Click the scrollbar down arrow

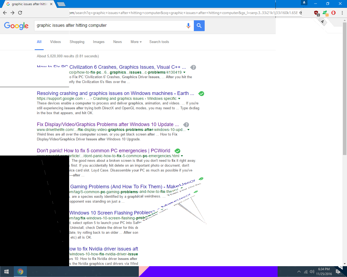[345, 264]
